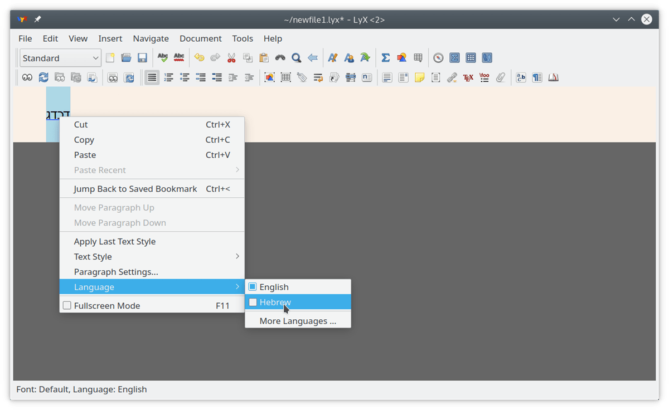Toggle the English language checkbox
Image resolution: width=669 pixels, height=410 pixels.
point(253,287)
